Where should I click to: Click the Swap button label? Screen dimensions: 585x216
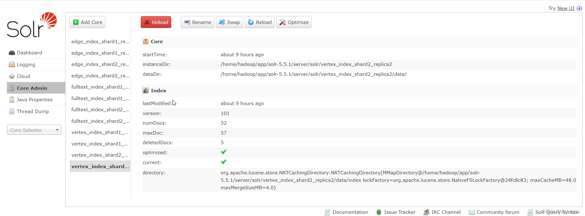click(x=233, y=22)
